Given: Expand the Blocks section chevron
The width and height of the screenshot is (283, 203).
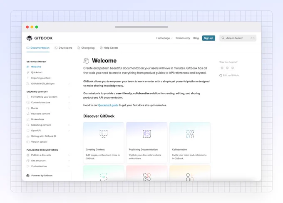Looking at the screenshot, I should [69, 108].
